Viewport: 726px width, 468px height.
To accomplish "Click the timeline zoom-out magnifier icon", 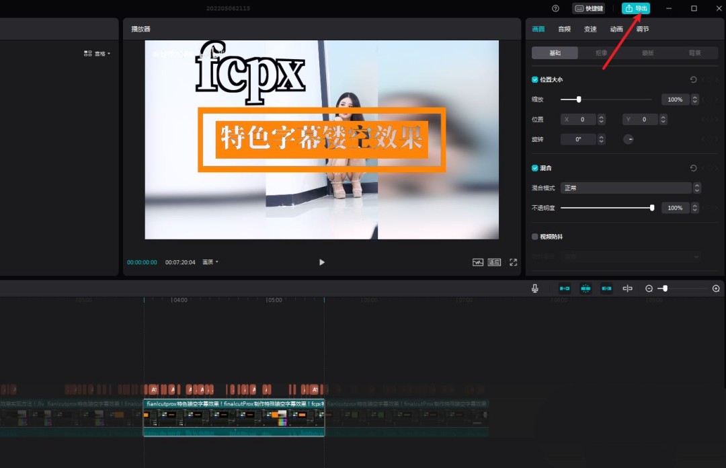I will pos(649,288).
